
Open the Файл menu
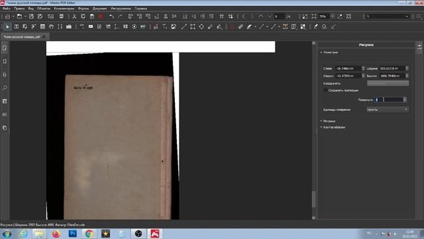pos(6,9)
